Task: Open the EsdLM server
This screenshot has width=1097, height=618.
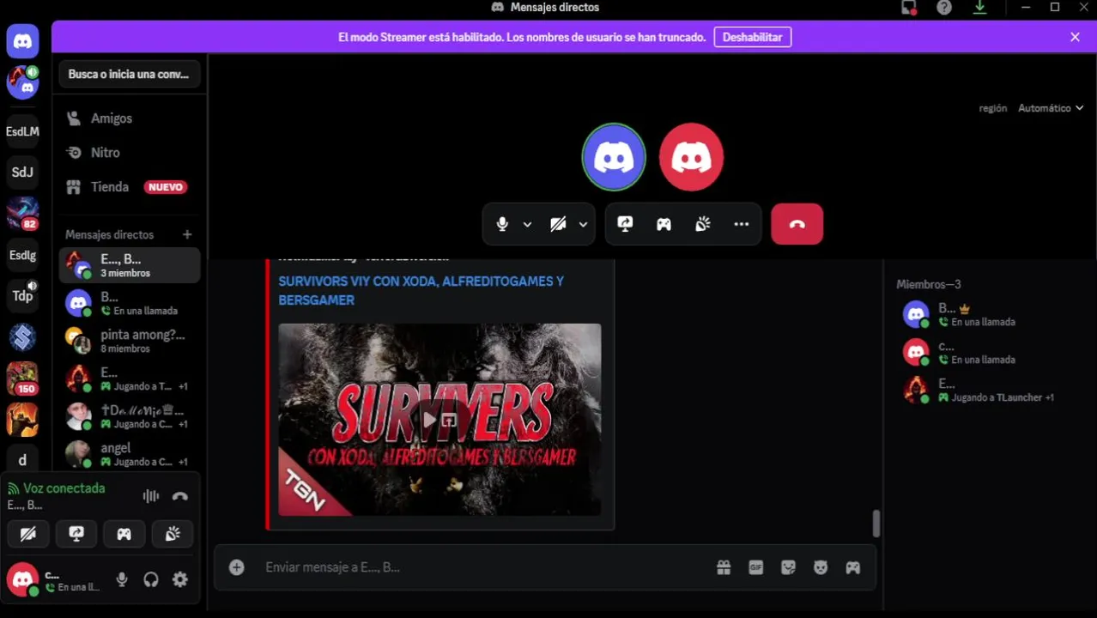Action: tap(22, 131)
